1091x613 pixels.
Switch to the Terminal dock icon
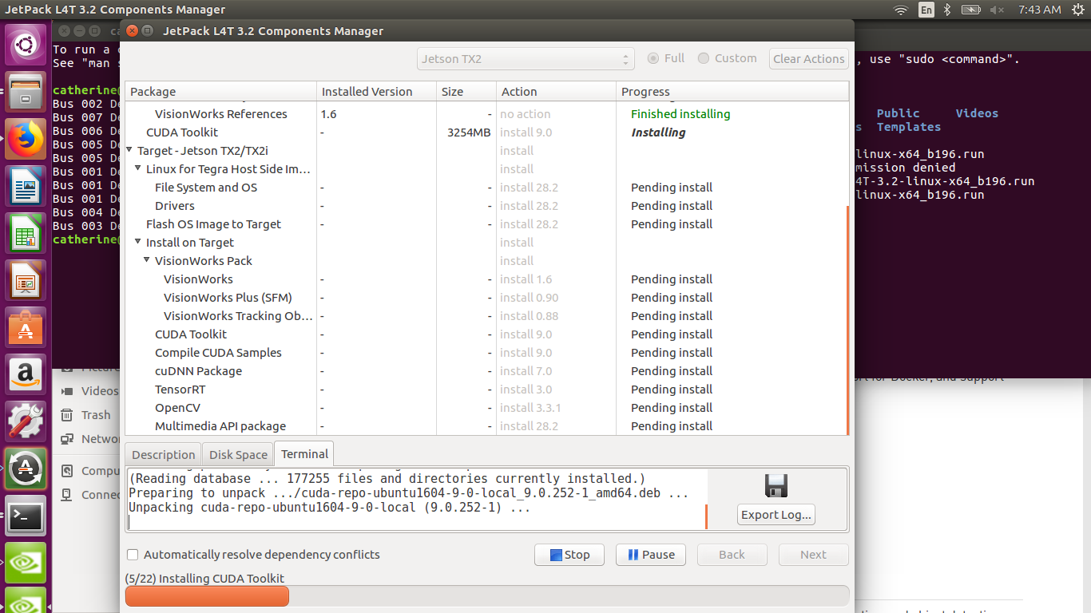pos(26,516)
